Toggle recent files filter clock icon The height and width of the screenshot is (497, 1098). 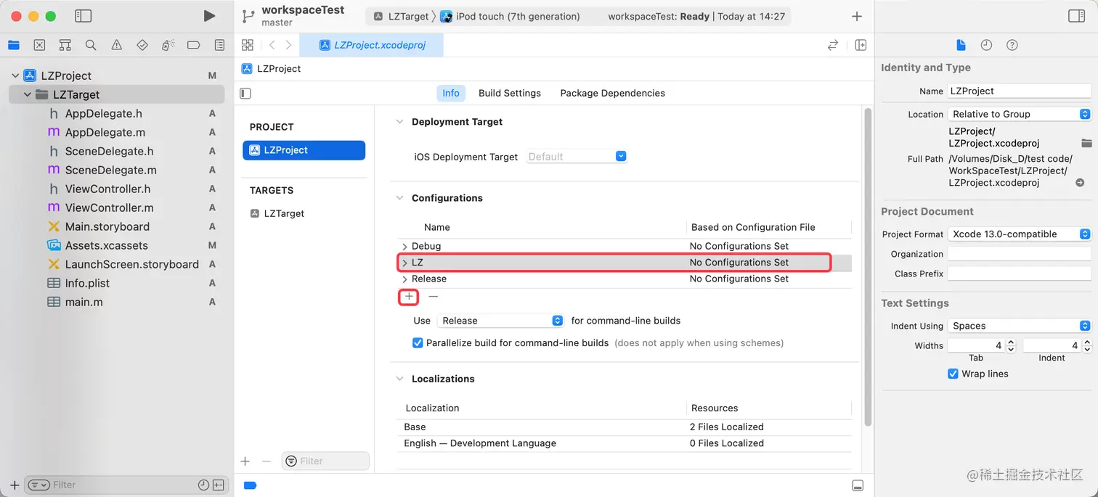pyautogui.click(x=203, y=485)
